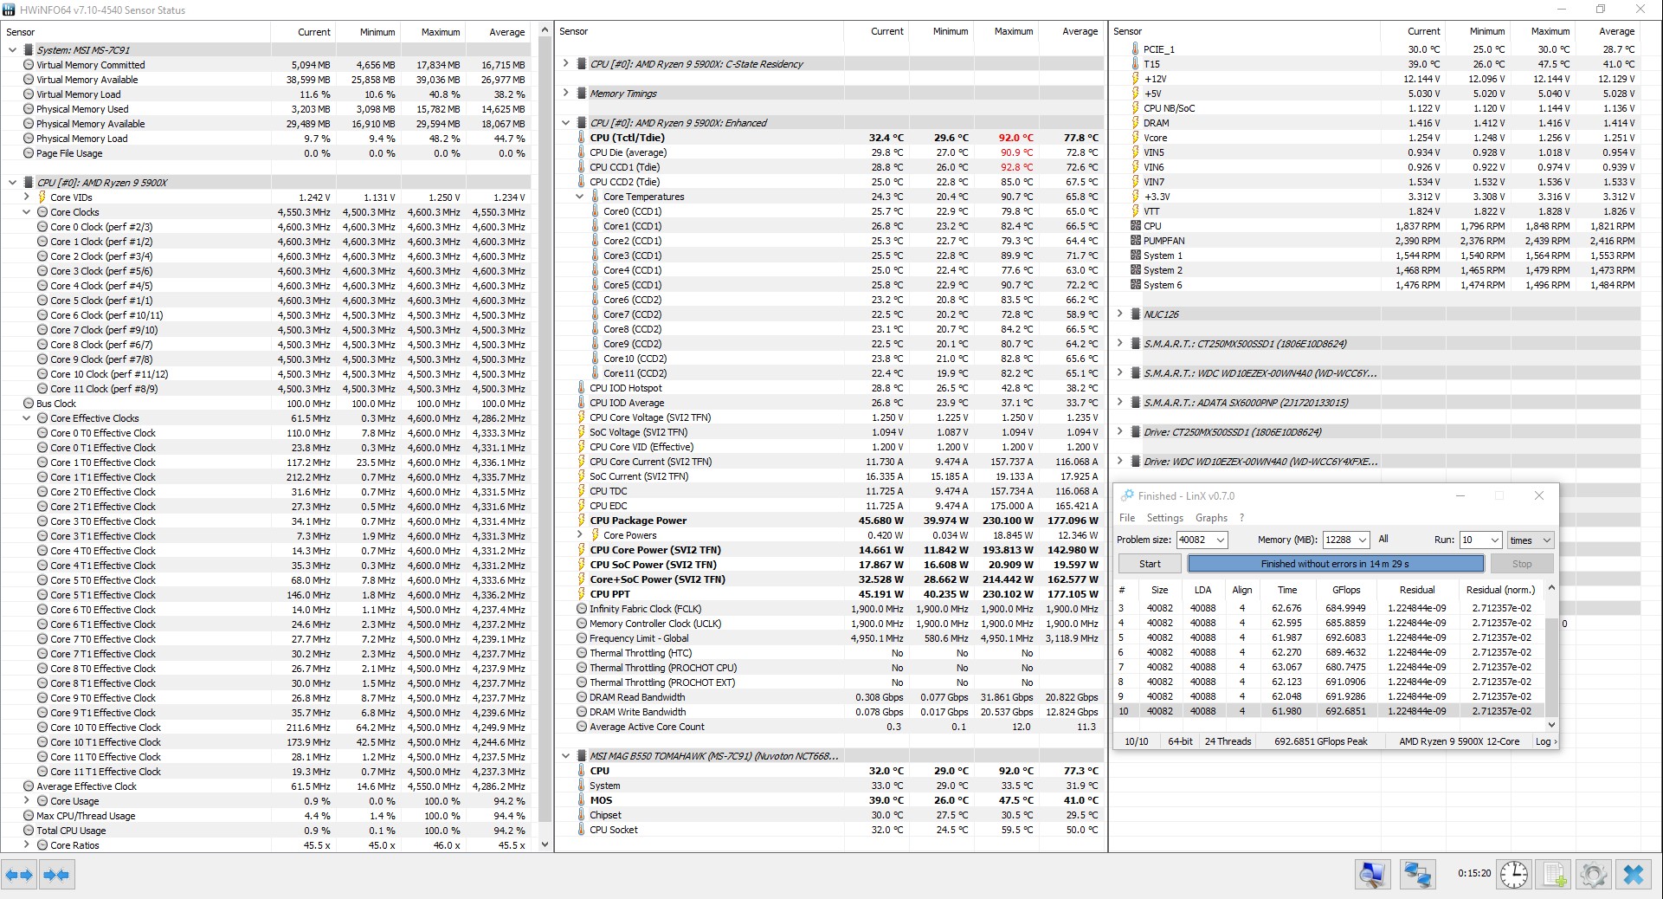Open the Log panel in LinX status bar

pos(1545,741)
